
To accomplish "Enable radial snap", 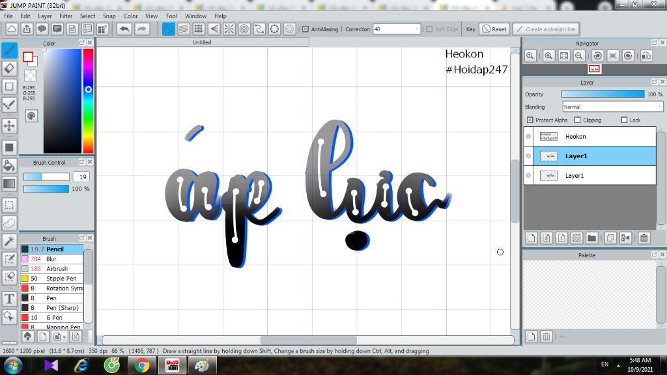I will 229,29.
